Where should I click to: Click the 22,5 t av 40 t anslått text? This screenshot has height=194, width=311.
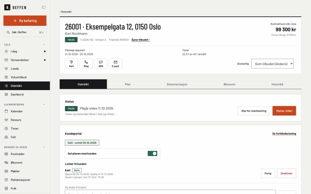pyautogui.click(x=194, y=54)
